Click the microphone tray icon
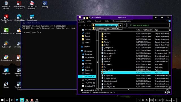 point(143,100)
